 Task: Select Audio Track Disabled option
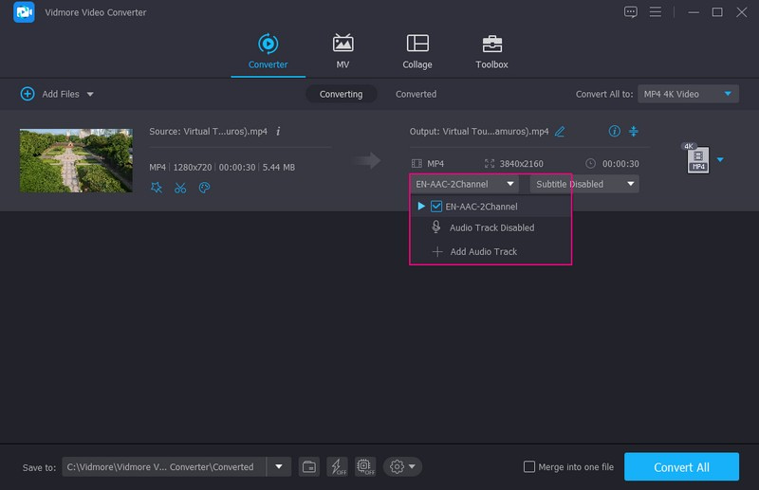[x=491, y=227]
